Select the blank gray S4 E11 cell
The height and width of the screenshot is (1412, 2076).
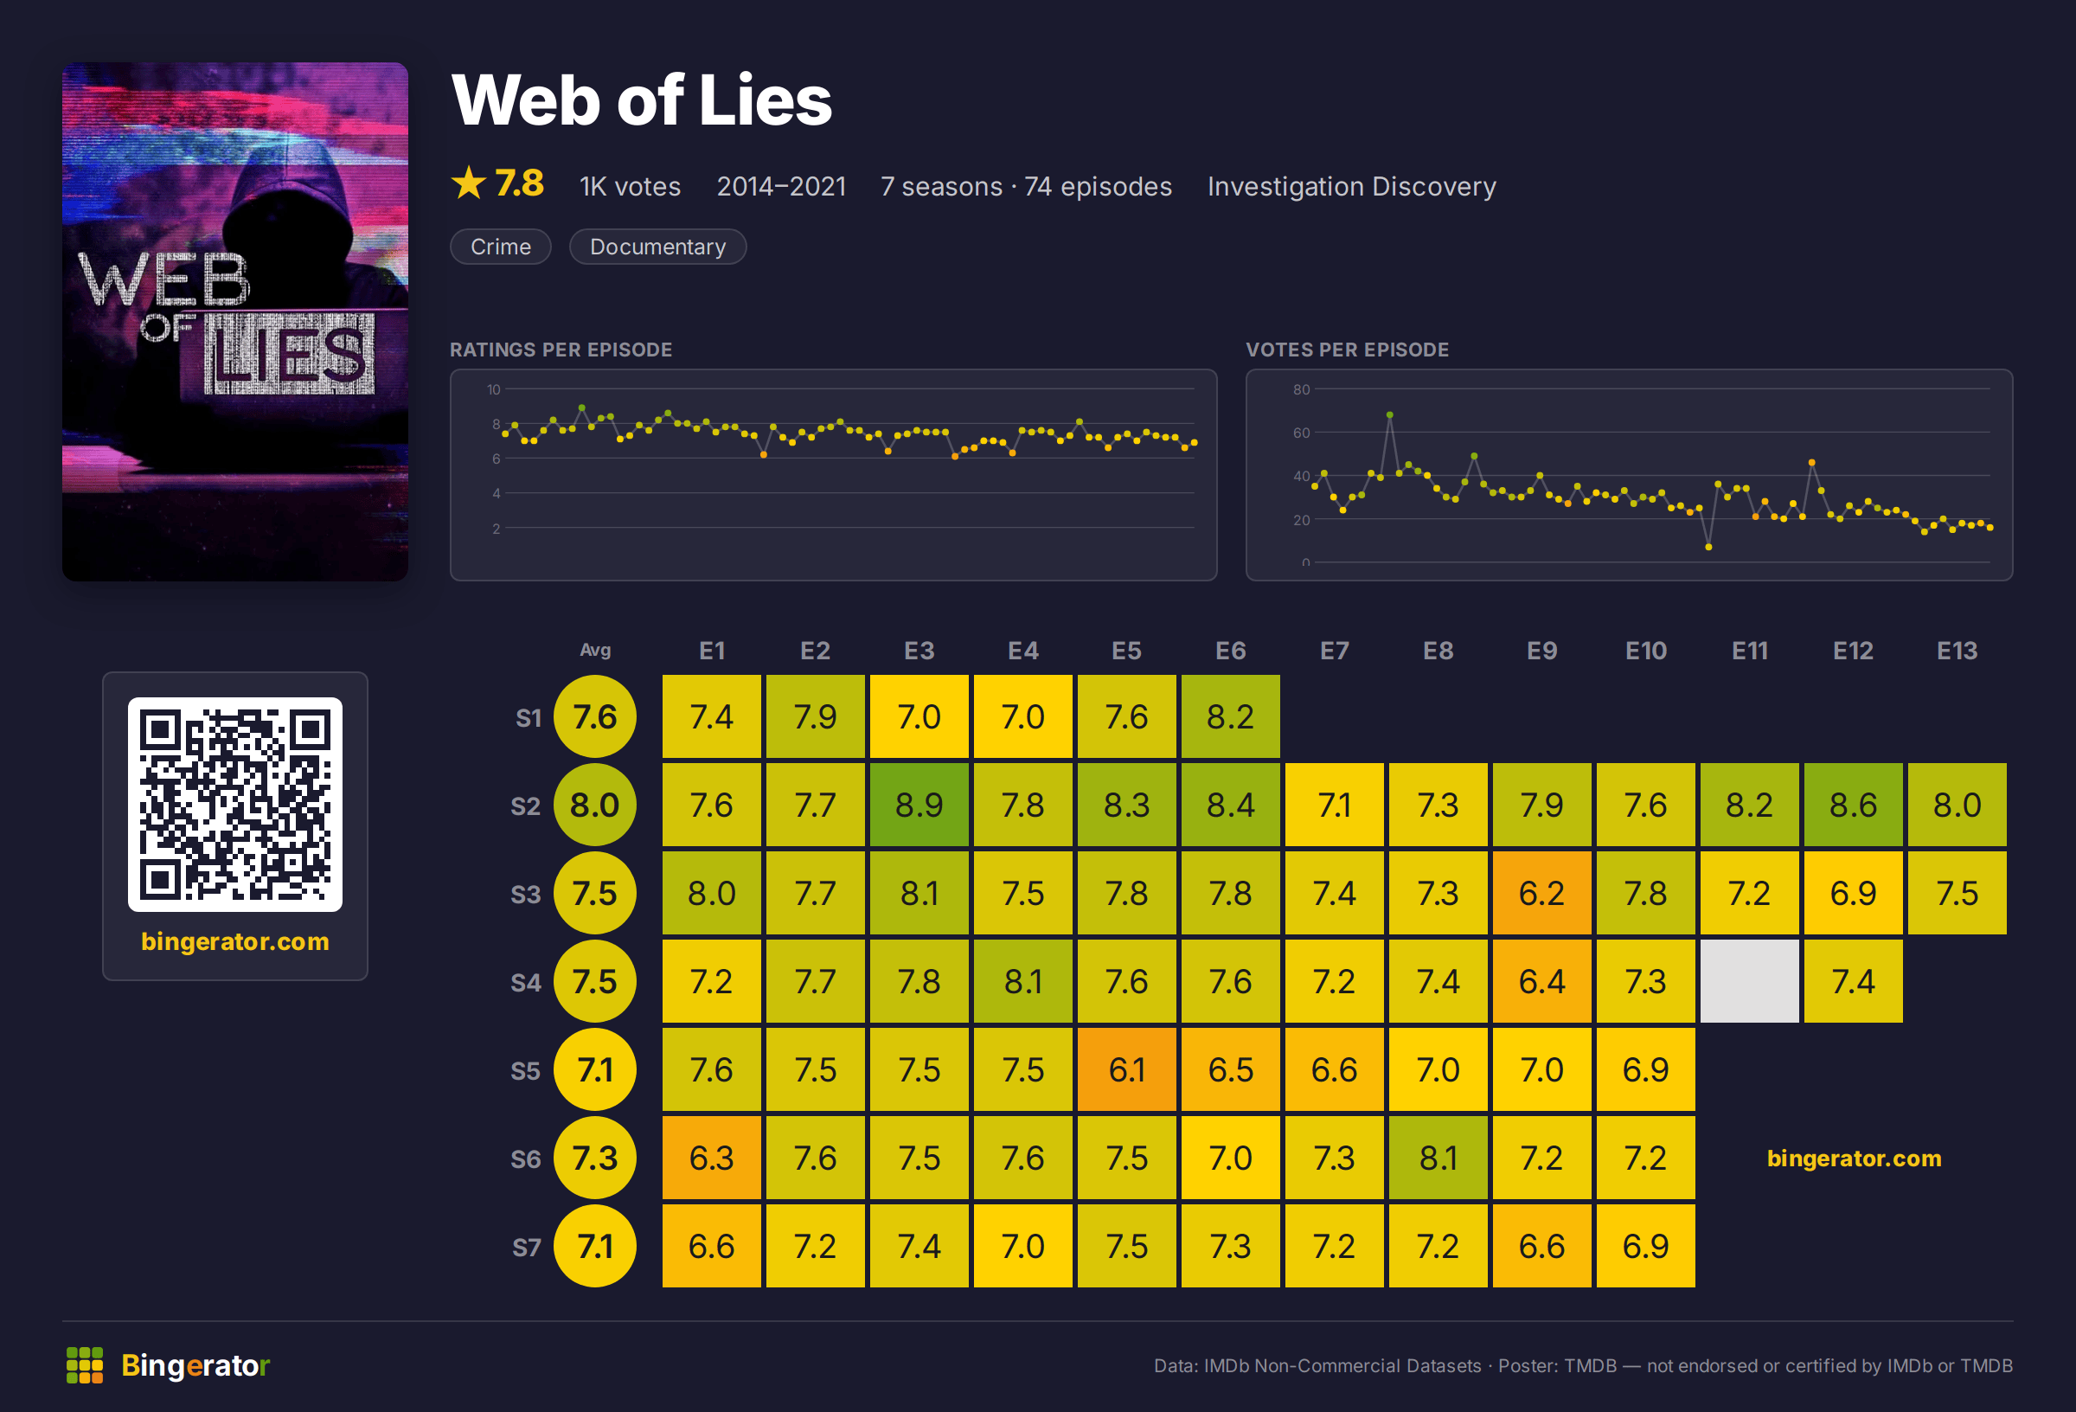1749,981
